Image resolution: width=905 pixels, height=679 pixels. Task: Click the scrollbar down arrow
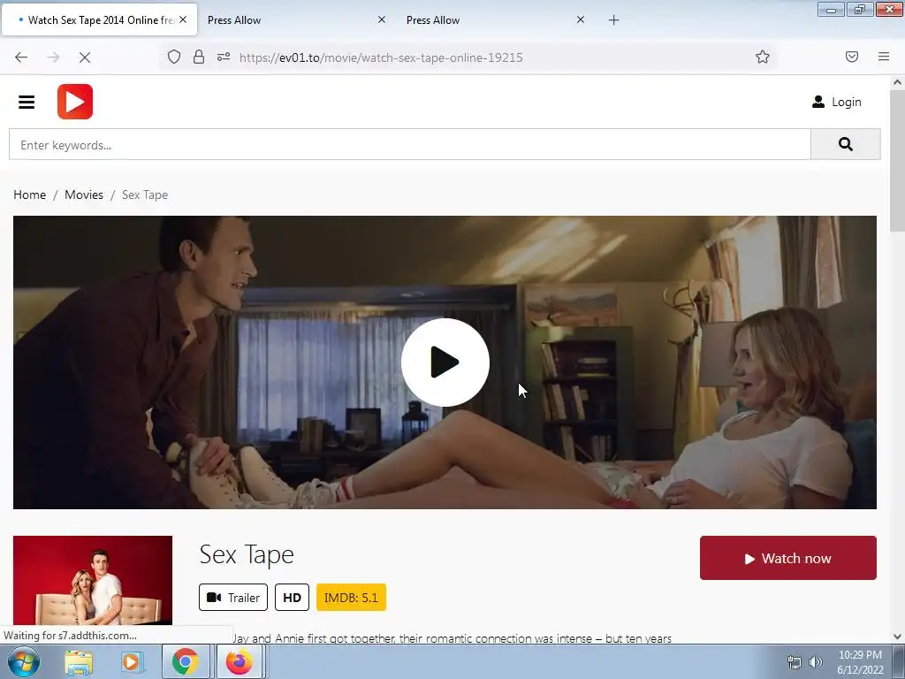(898, 637)
